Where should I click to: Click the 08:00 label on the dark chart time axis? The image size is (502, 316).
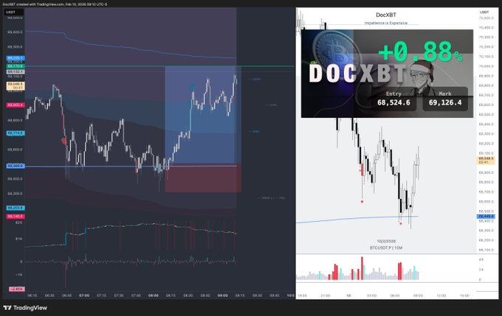[x=154, y=295]
